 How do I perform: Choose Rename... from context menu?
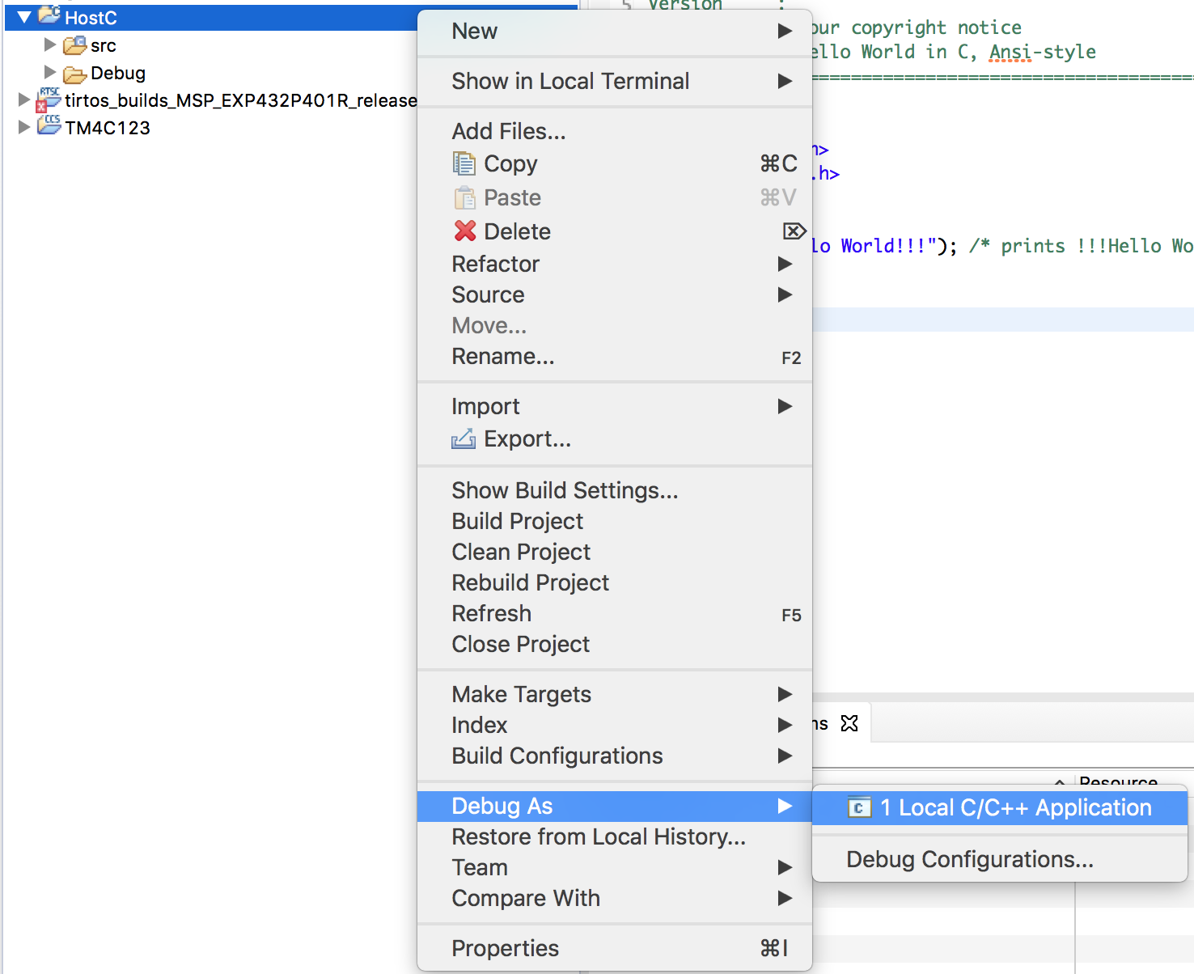[x=615, y=357]
